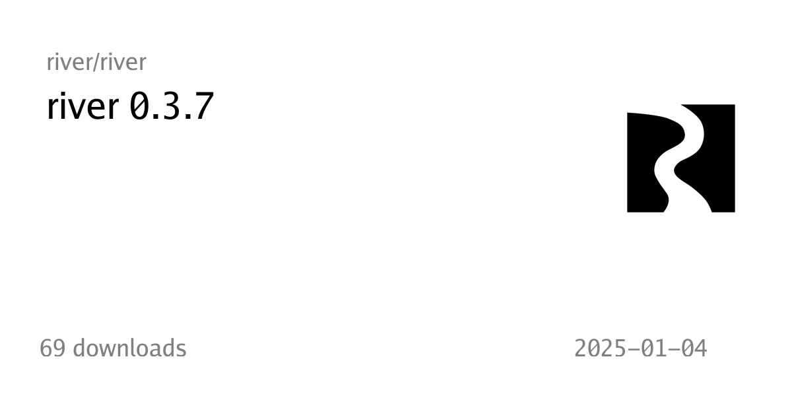Select the owner name before the slash
Screen dimensions: 792x396
(69, 62)
